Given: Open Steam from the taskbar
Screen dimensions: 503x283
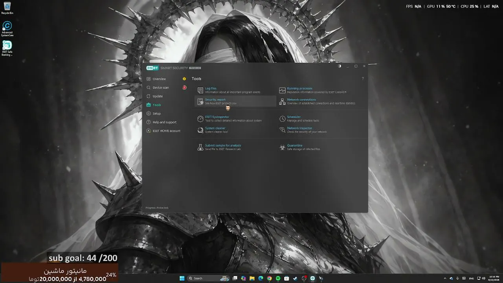Looking at the screenshot, I should pos(295,278).
